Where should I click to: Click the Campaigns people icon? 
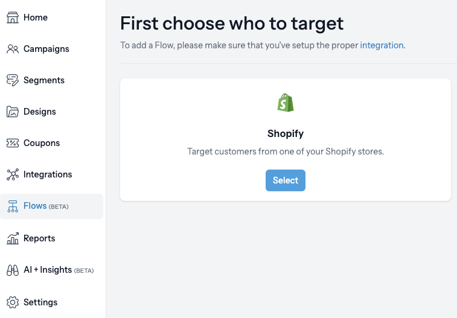(x=13, y=49)
